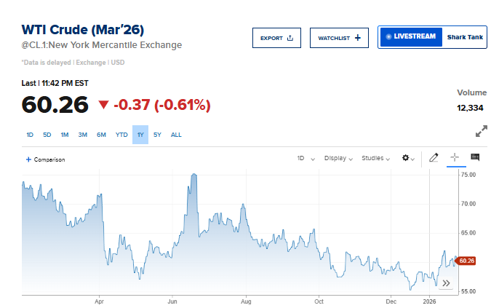
Task: Expand the Display dropdown
Action: (338, 158)
